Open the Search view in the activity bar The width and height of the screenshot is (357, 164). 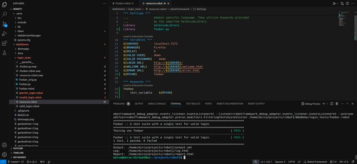[4, 14]
